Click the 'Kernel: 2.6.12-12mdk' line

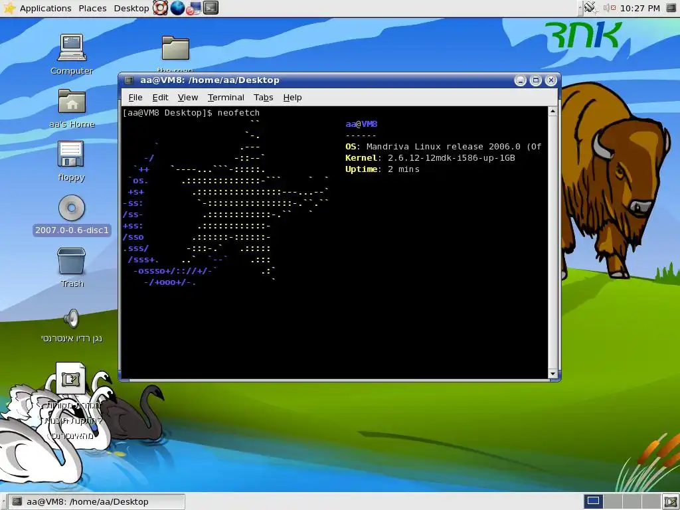coord(430,158)
